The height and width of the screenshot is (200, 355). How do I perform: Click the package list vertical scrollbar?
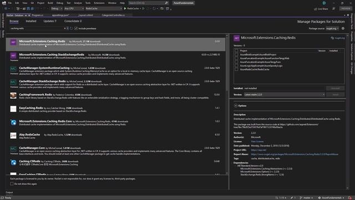coord(227,104)
